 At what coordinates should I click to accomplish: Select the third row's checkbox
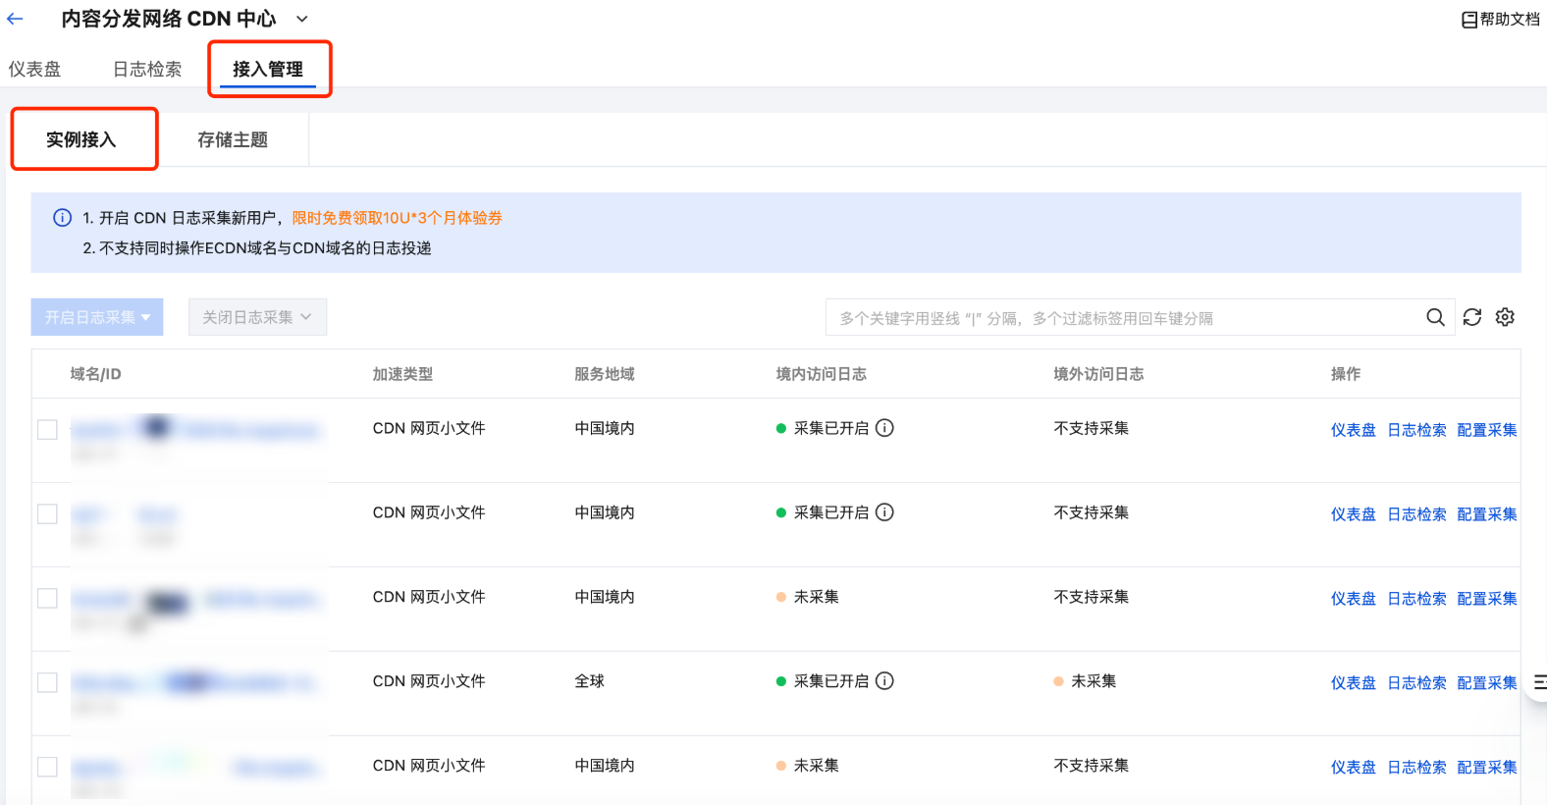[x=47, y=599]
